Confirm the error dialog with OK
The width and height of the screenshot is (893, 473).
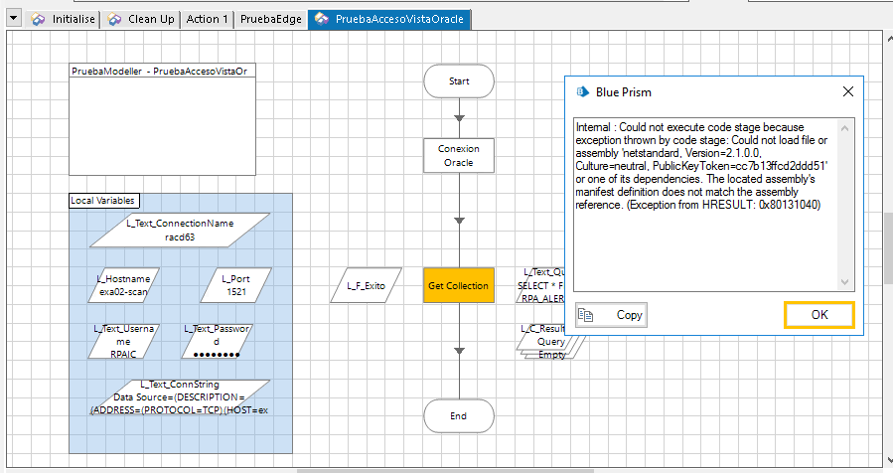(819, 315)
